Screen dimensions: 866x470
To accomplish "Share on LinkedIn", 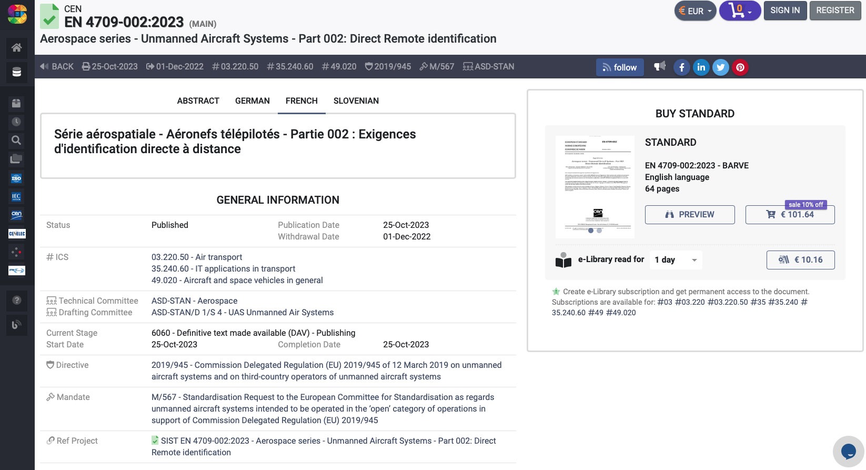I will [x=701, y=67].
